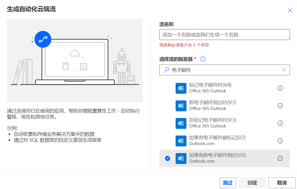Clear the 电子邮件 search text

click(x=284, y=70)
